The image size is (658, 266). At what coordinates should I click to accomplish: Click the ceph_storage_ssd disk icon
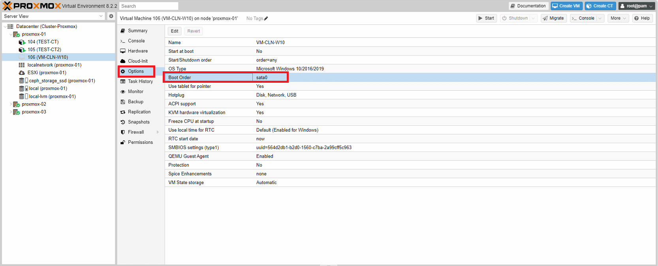(23, 80)
